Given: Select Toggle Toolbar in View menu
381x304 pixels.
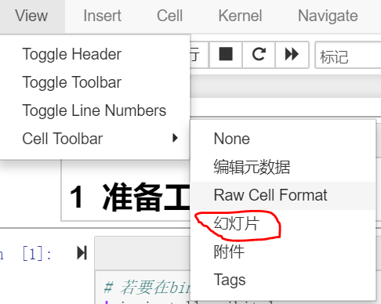Looking at the screenshot, I should click(x=95, y=82).
